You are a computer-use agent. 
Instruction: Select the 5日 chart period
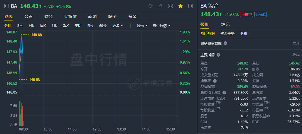click(20, 26)
